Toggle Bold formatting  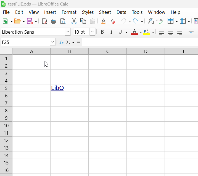click(x=102, y=32)
